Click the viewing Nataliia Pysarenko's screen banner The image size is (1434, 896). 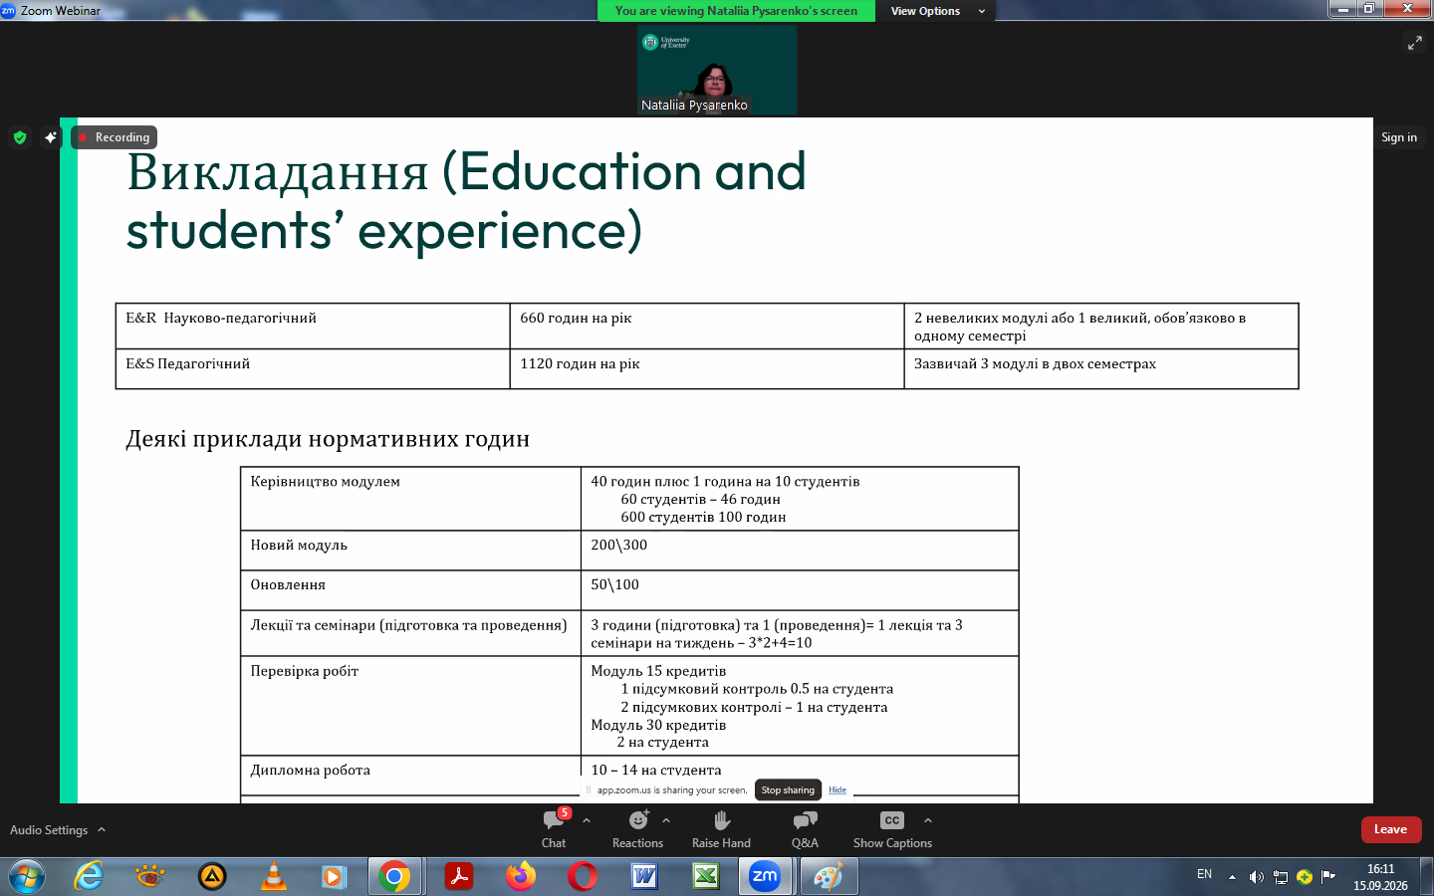click(x=736, y=11)
